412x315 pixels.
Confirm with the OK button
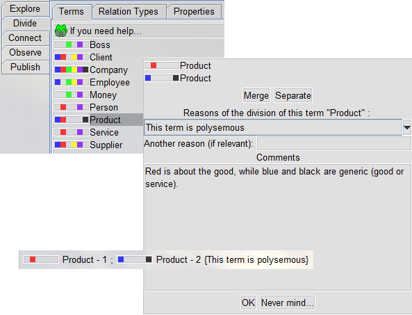pyautogui.click(x=248, y=302)
